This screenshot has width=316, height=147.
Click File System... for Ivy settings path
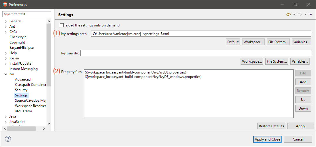(x=278, y=42)
